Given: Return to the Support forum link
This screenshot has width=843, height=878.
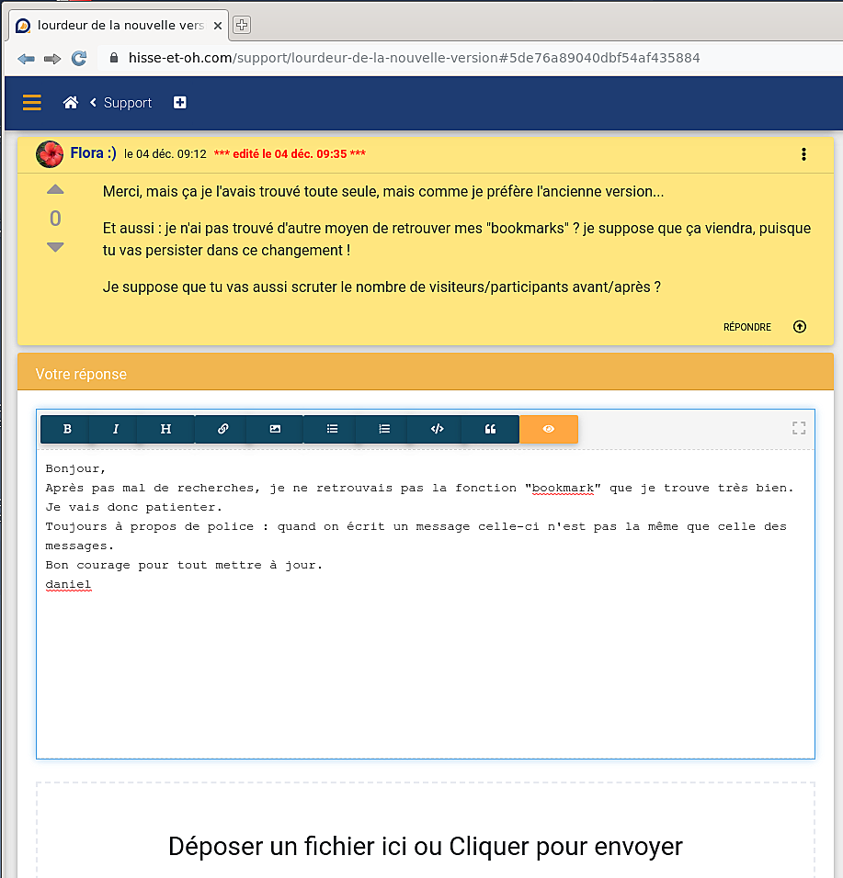Looking at the screenshot, I should point(127,103).
